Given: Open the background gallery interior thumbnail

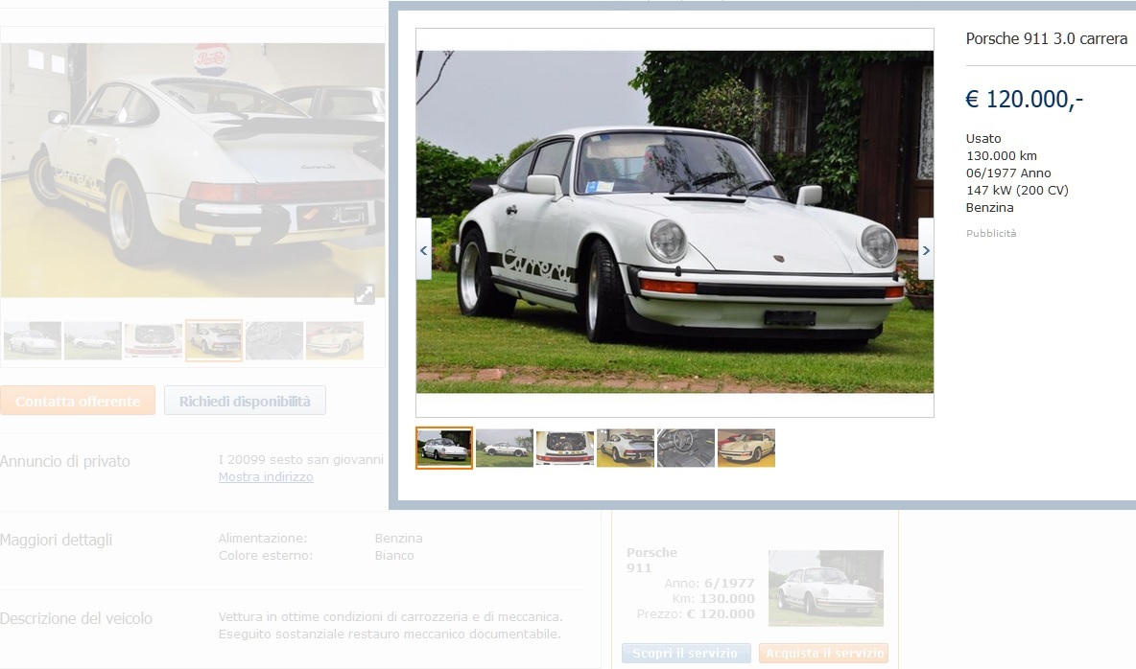Looking at the screenshot, I should (274, 340).
